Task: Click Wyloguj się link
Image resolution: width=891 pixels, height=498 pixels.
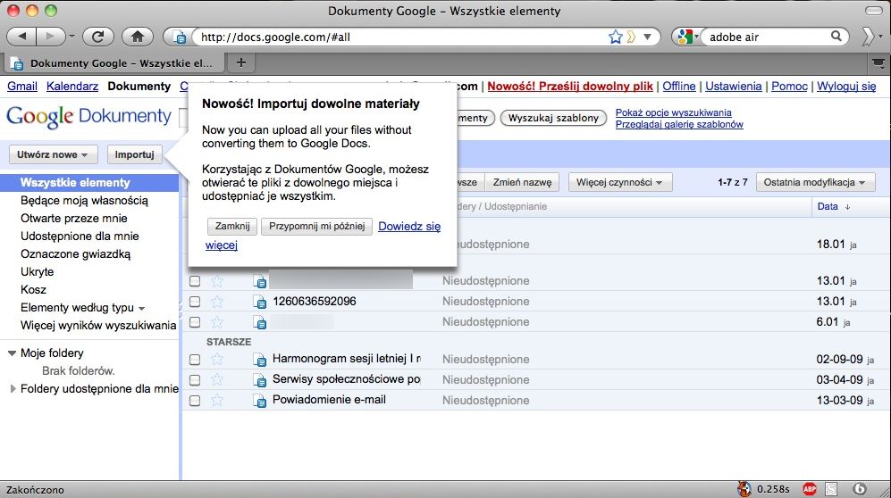Action: 846,87
